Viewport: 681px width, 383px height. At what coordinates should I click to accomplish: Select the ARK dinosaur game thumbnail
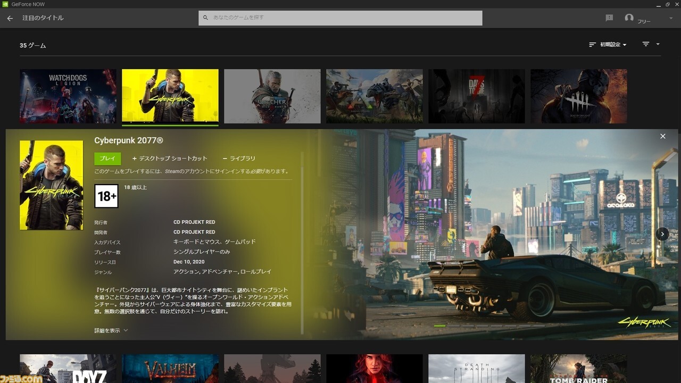[x=375, y=96]
